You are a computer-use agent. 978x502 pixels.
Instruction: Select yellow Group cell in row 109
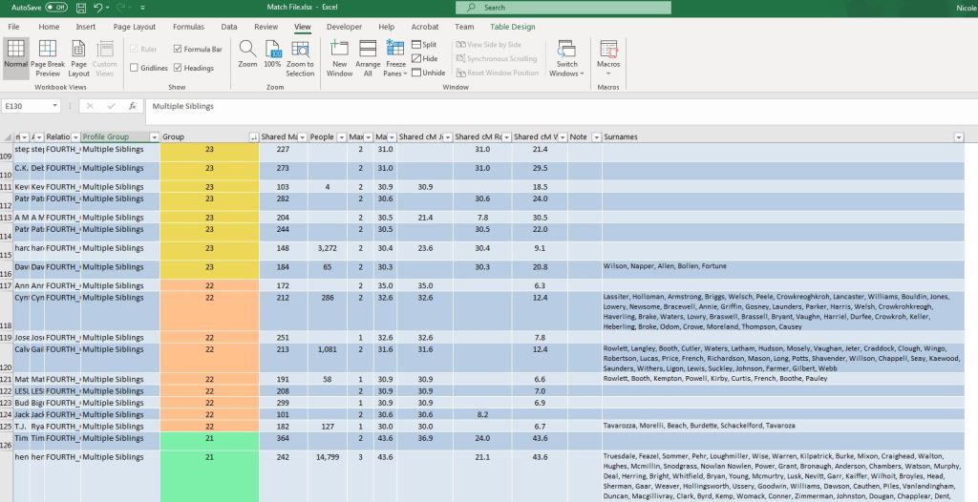pyautogui.click(x=209, y=153)
